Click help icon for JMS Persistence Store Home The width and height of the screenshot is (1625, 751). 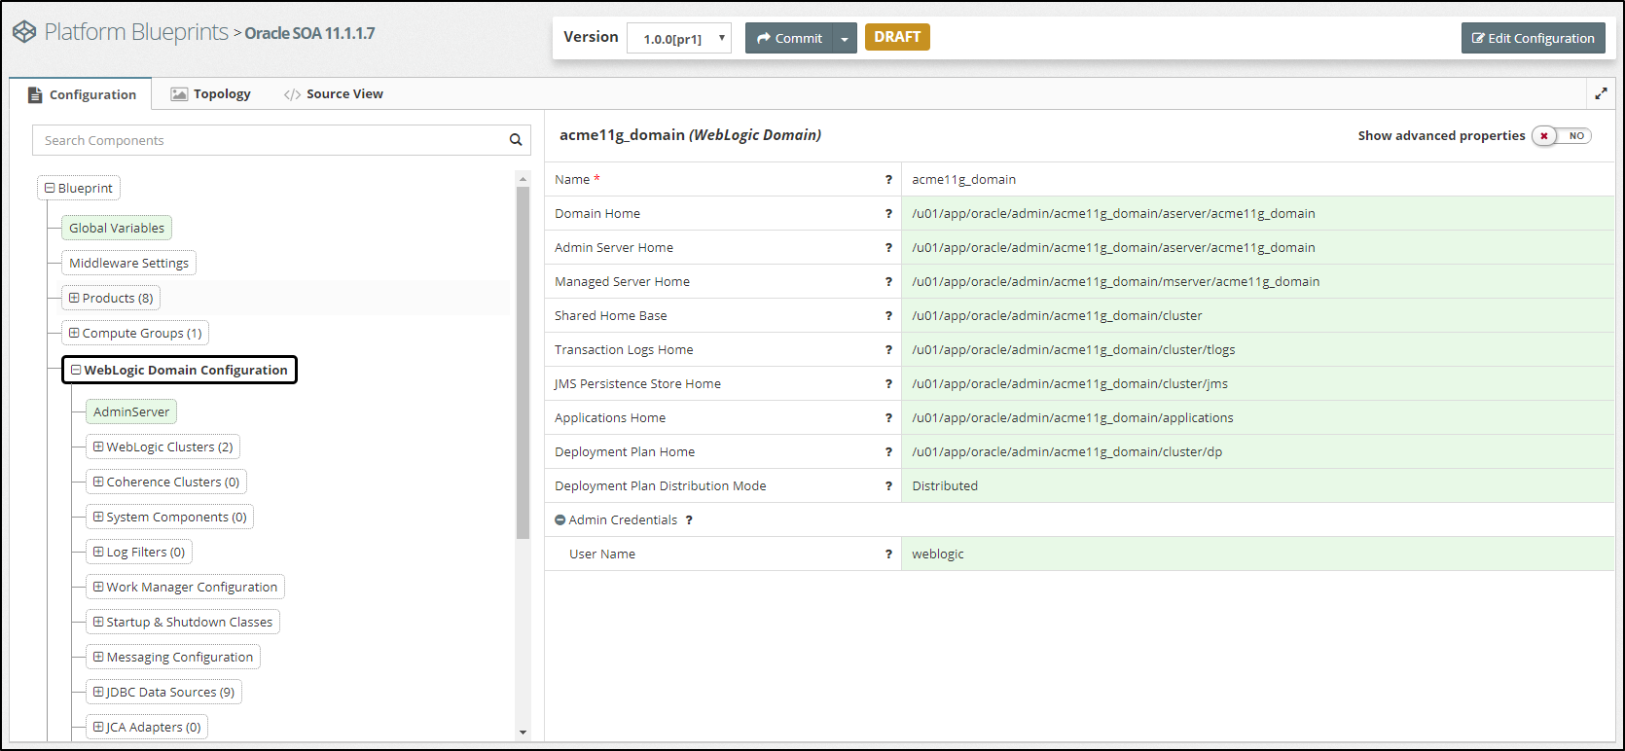coord(888,384)
